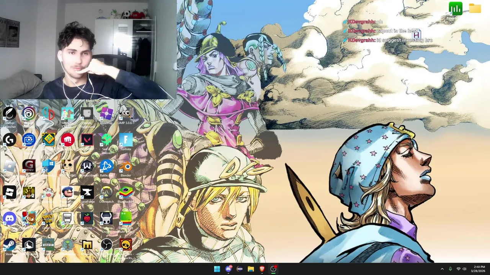Click the green microphone tray icon
Viewport: 490px width, 275px height.
tap(450, 269)
